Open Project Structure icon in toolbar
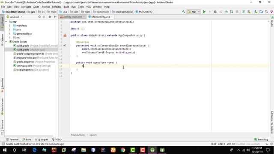The height and width of the screenshot is (154, 274). coord(261,12)
